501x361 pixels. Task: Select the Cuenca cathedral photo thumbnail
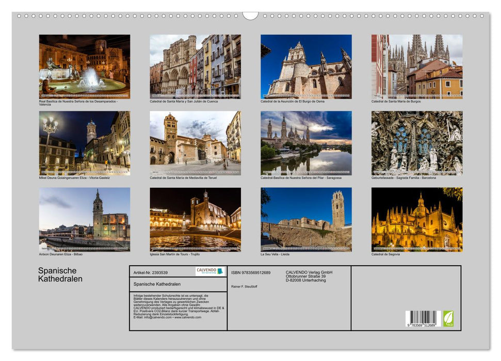click(x=195, y=67)
